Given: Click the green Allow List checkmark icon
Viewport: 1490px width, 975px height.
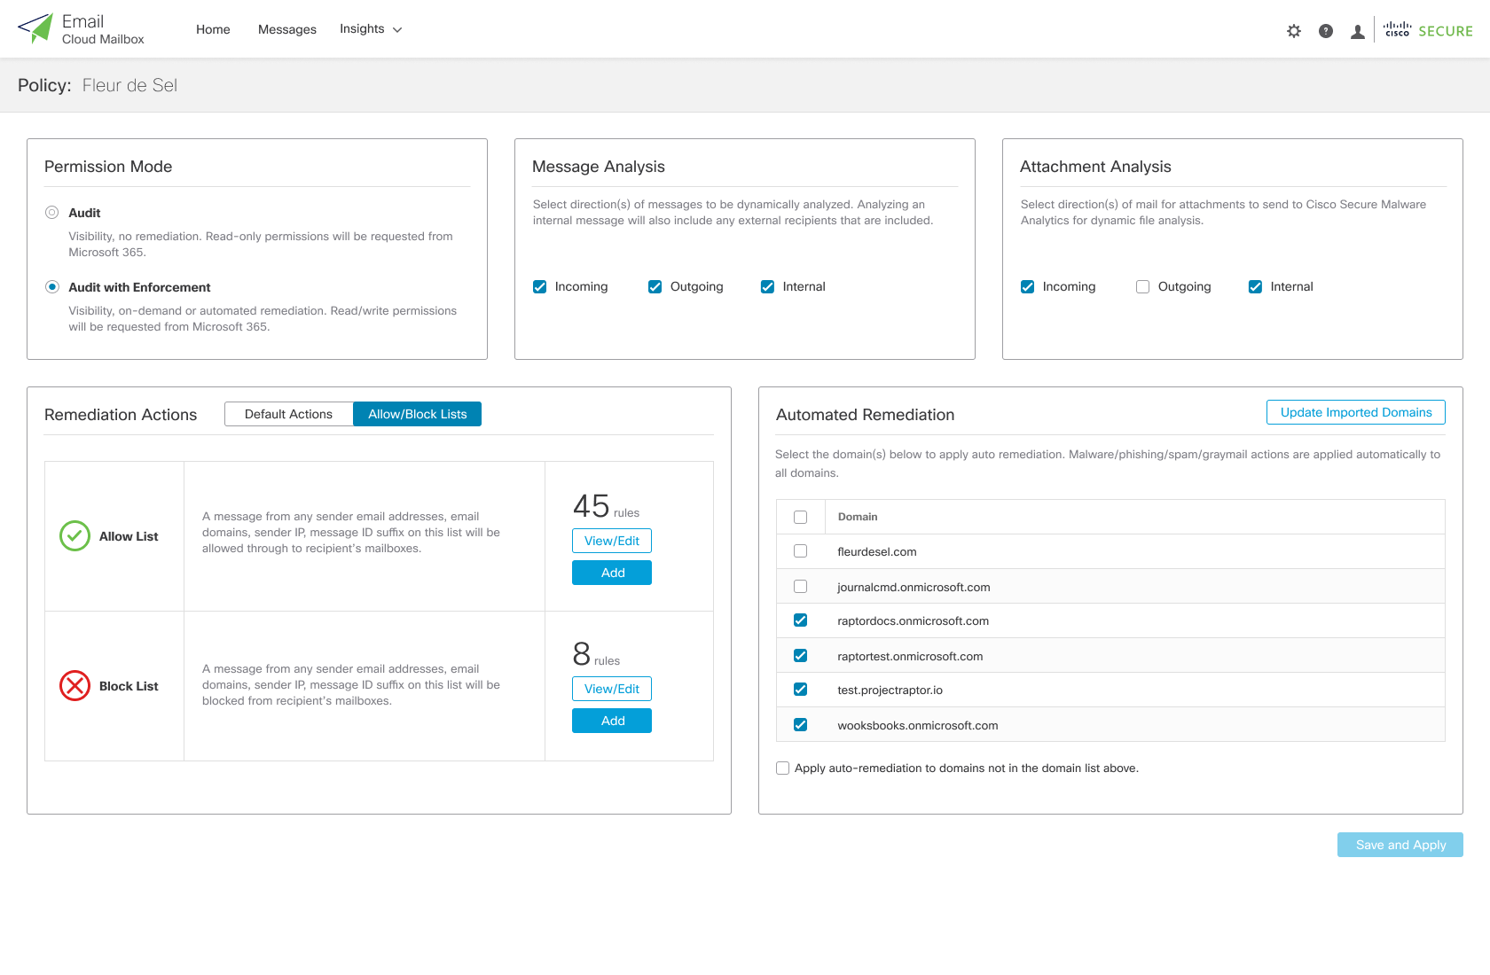Looking at the screenshot, I should pos(74,535).
